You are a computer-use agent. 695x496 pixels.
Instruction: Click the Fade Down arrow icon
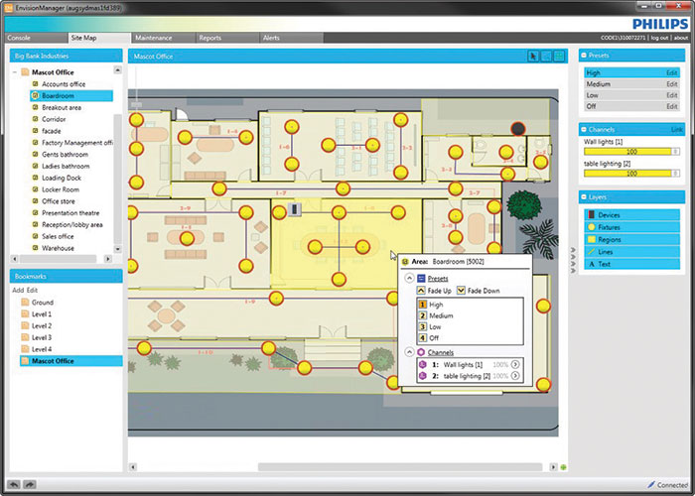click(x=461, y=291)
